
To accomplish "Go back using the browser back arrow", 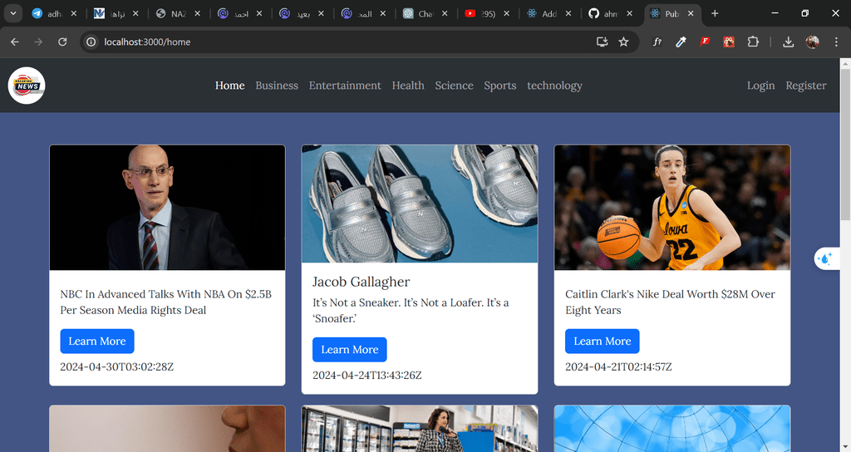I will pos(15,42).
